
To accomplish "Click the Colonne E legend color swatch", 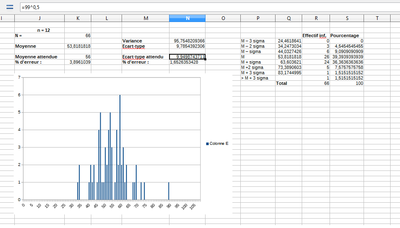I will pos(207,144).
